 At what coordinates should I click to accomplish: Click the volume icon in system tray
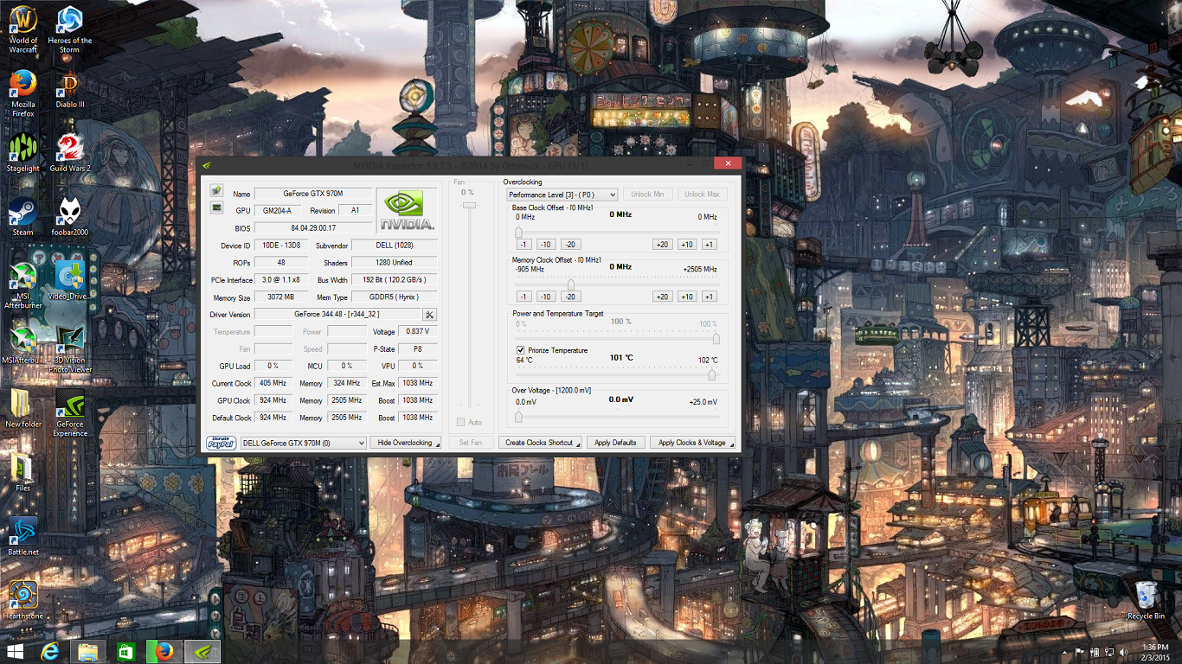[1124, 652]
